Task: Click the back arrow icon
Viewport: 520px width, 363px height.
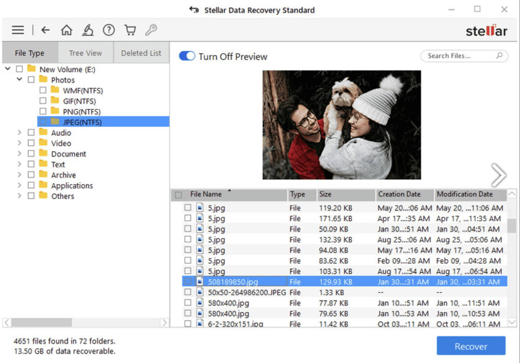Action: [45, 30]
